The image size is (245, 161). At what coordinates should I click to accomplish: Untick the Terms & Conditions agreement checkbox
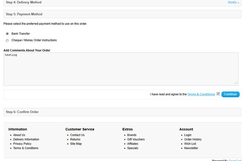tap(218, 94)
